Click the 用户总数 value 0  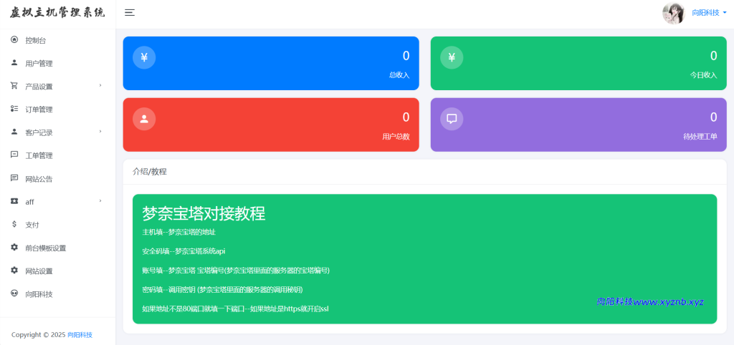pyautogui.click(x=406, y=117)
